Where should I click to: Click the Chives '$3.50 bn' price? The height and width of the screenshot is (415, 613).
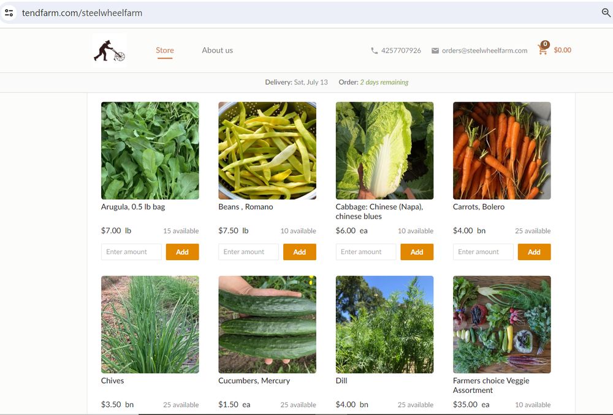click(x=117, y=405)
